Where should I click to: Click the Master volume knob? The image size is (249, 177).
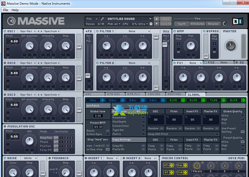pos(231,45)
